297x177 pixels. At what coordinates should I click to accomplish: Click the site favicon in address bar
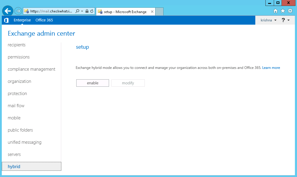point(27,11)
